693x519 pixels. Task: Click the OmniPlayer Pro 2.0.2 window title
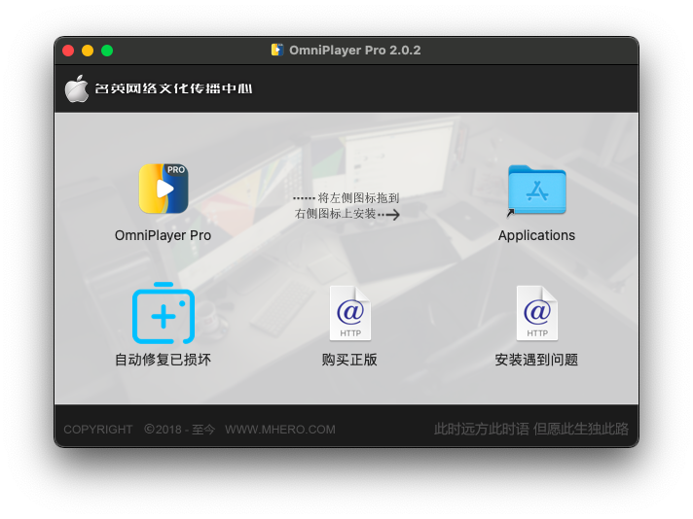pyautogui.click(x=355, y=51)
